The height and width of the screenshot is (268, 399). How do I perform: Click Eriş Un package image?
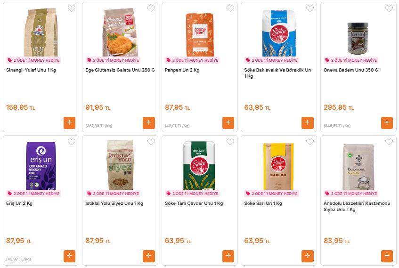coord(41,165)
